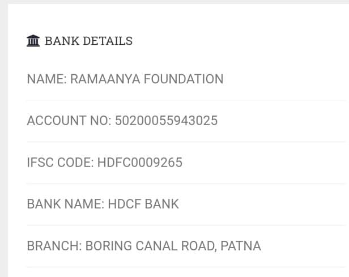Viewport: 349px width, 277px height.
Task: Click the word BANK in the heading
Action: 59,41
